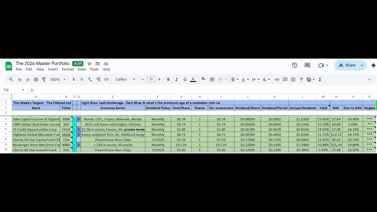The width and height of the screenshot is (377, 212).
Task: Star the document with the star icon
Action: click(90, 64)
